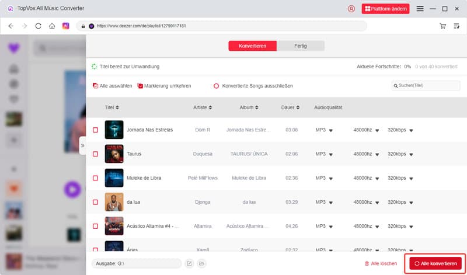Open da lua album cover thumbnail
Viewport: 467px width, 275px height.
click(114, 202)
